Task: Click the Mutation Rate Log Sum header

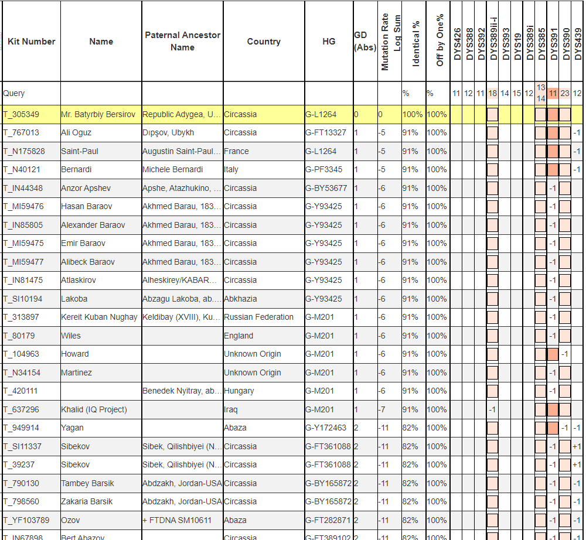Action: pos(390,41)
